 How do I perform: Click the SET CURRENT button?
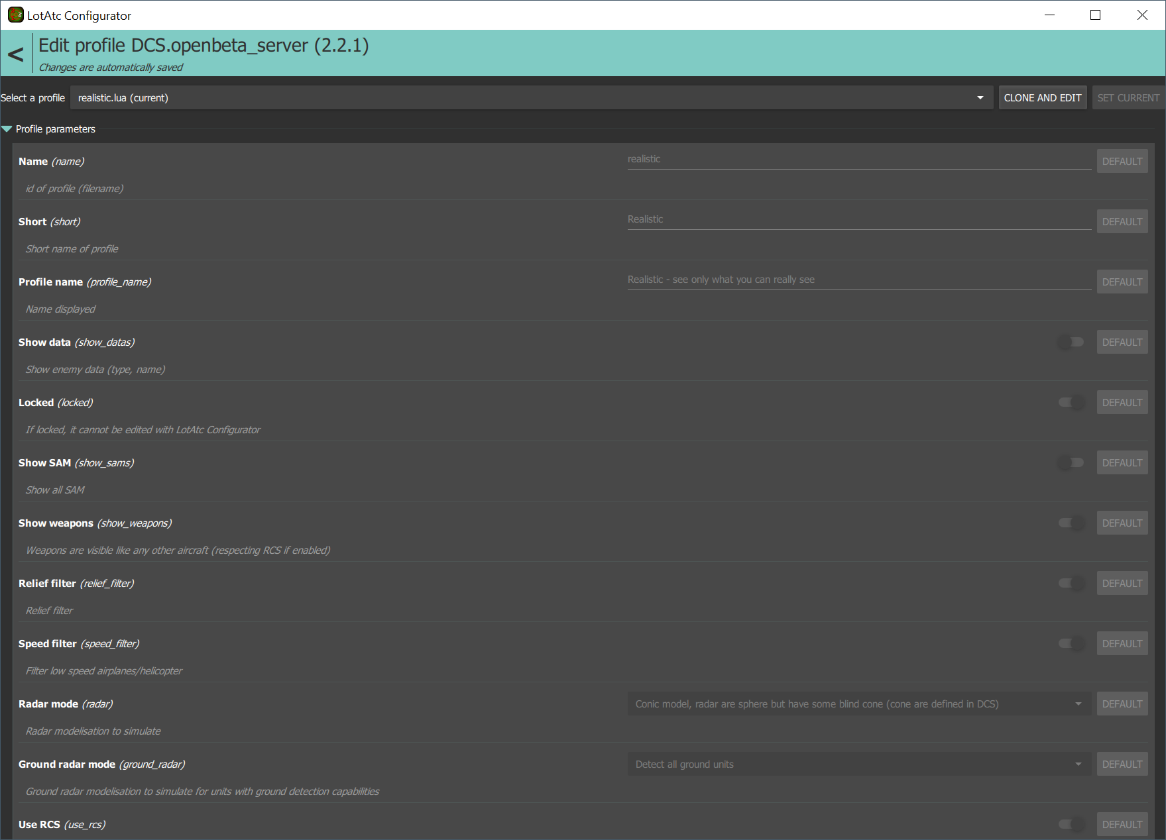coord(1128,98)
